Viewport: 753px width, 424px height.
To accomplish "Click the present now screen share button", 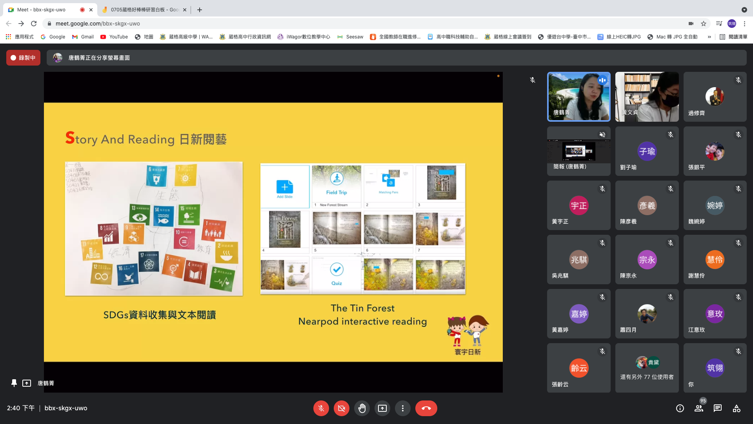I will click(382, 408).
